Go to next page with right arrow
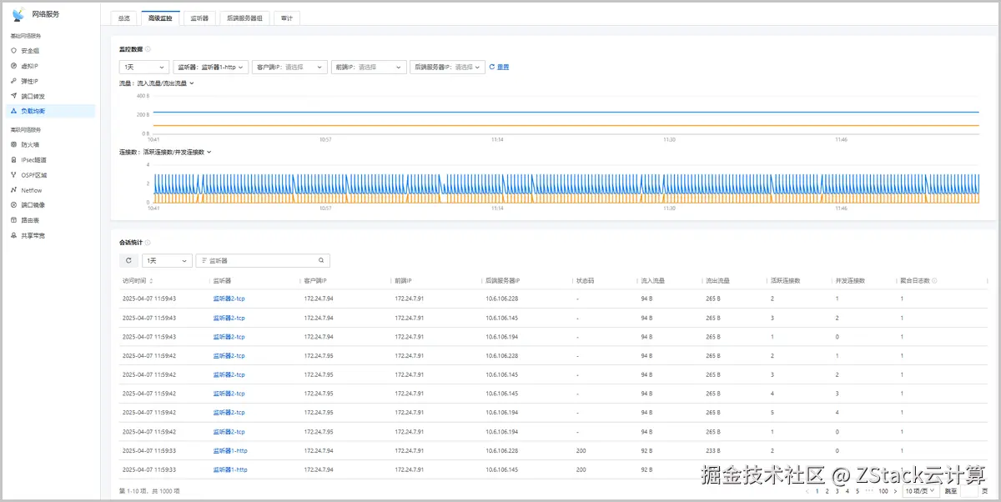Viewport: 1001px width, 502px height. [896, 491]
